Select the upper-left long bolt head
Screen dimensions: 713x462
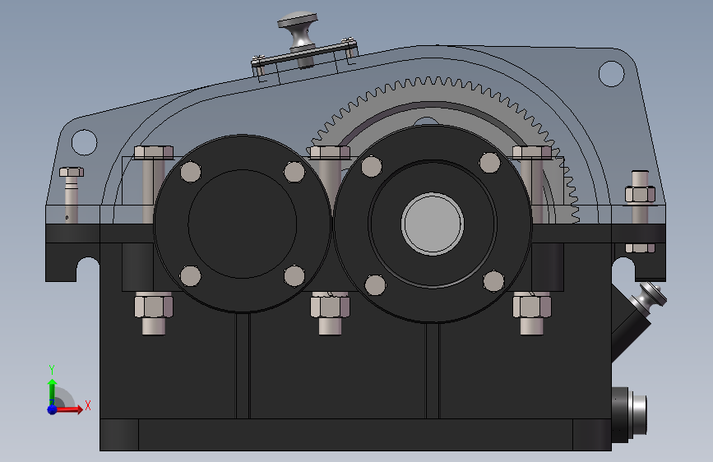(x=154, y=152)
